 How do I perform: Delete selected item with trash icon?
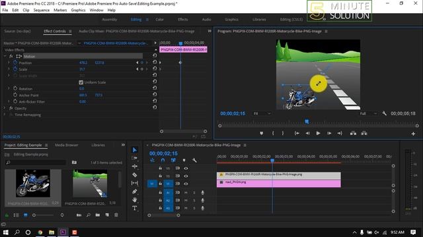pos(116,215)
